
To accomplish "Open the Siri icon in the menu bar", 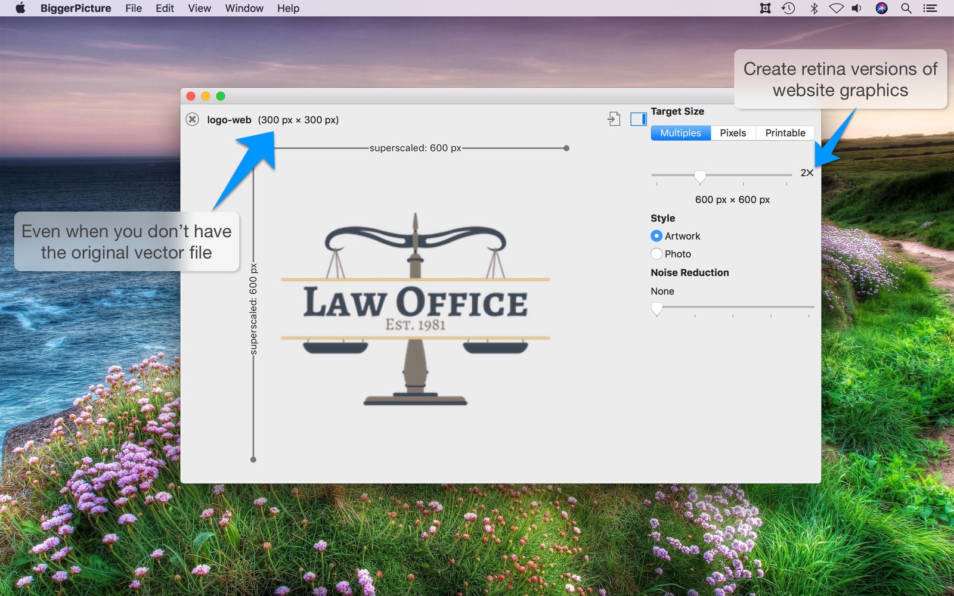I will [x=881, y=8].
